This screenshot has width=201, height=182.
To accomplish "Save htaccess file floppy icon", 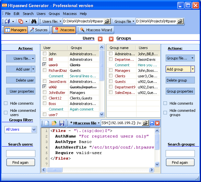I will (62, 123).
